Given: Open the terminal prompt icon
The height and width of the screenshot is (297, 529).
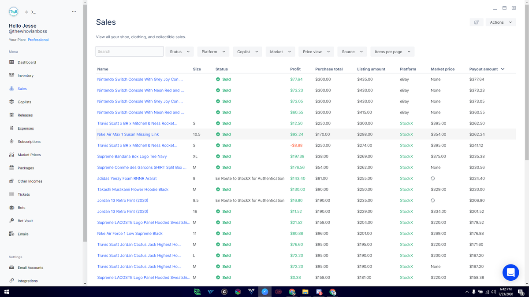Looking at the screenshot, I should tap(34, 12).
